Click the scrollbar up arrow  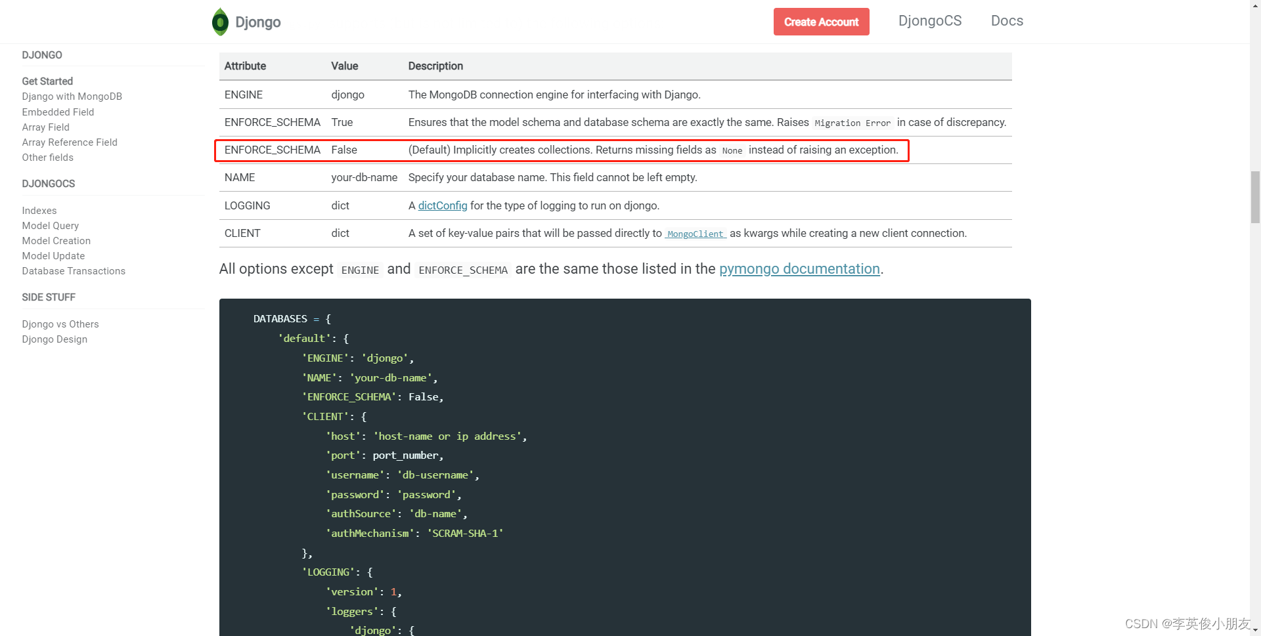[x=1255, y=5]
